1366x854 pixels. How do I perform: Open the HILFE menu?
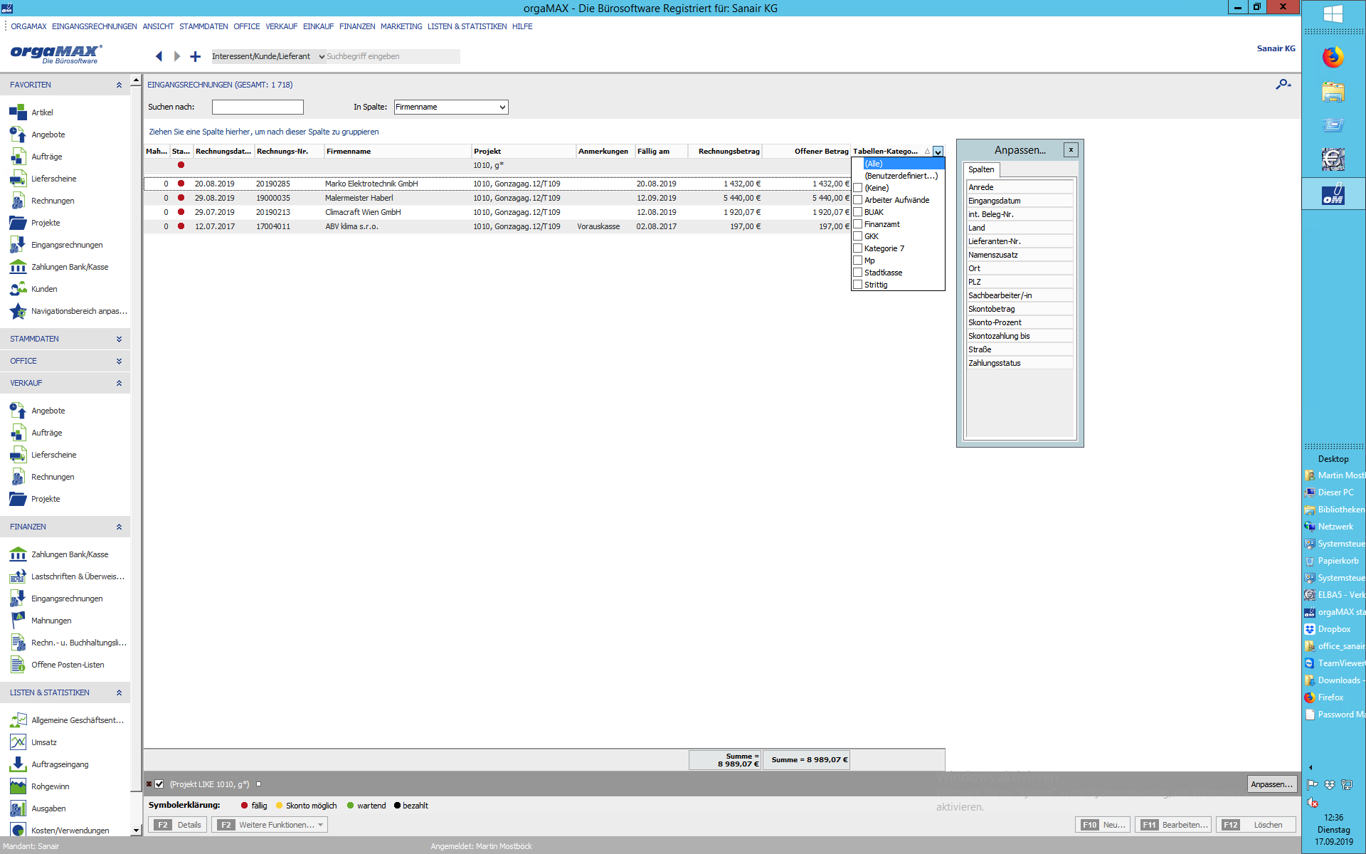[x=522, y=26]
